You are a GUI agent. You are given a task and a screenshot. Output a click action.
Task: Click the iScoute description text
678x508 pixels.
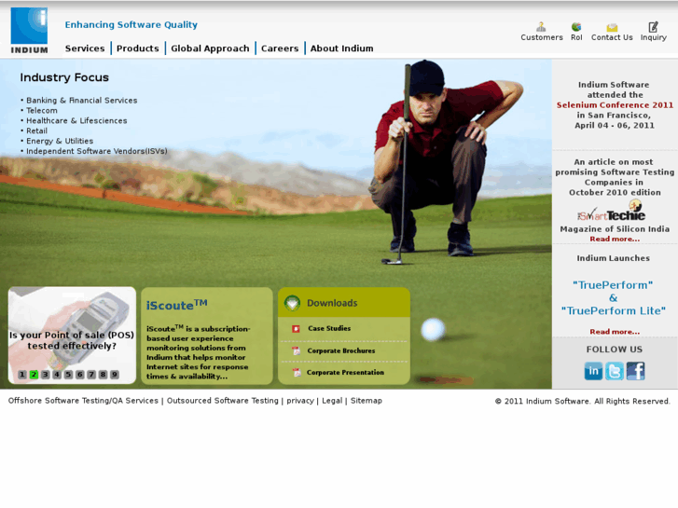(x=198, y=352)
